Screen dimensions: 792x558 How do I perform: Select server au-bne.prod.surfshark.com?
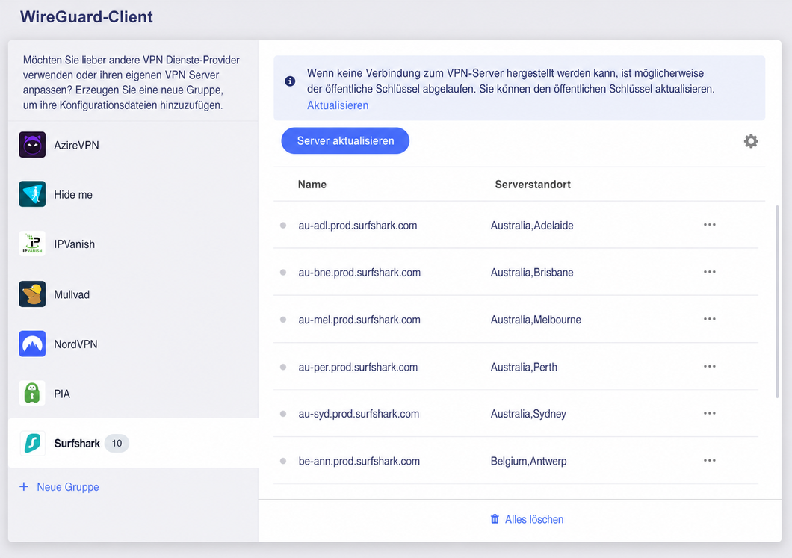point(359,272)
